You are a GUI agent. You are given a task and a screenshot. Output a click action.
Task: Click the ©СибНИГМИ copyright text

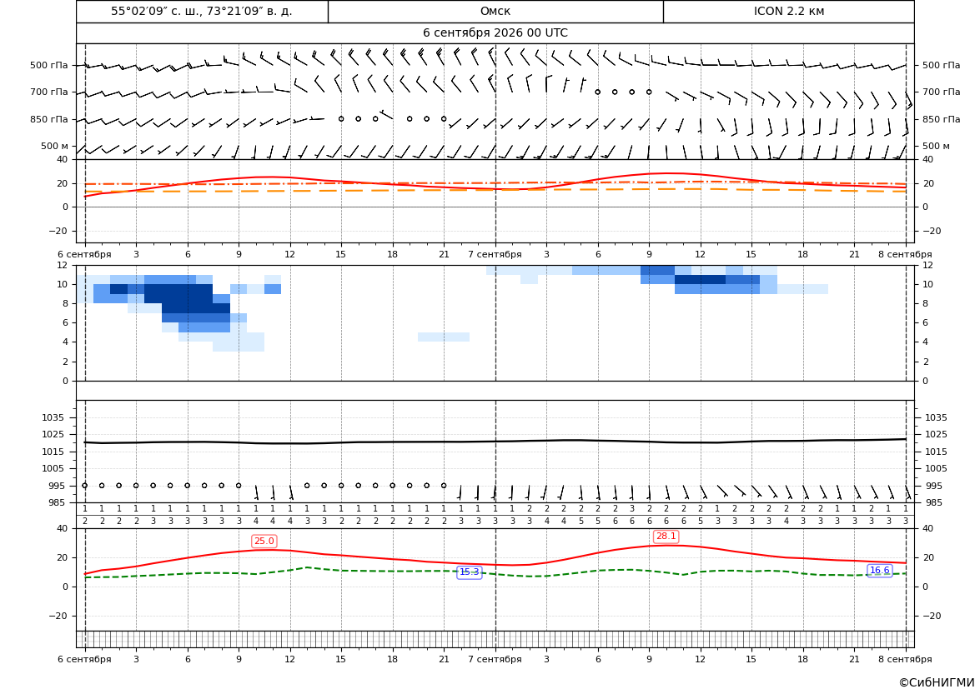pyautogui.click(x=937, y=682)
